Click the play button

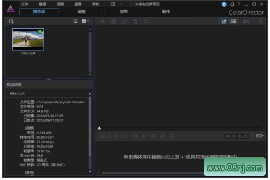[x=116, y=136]
